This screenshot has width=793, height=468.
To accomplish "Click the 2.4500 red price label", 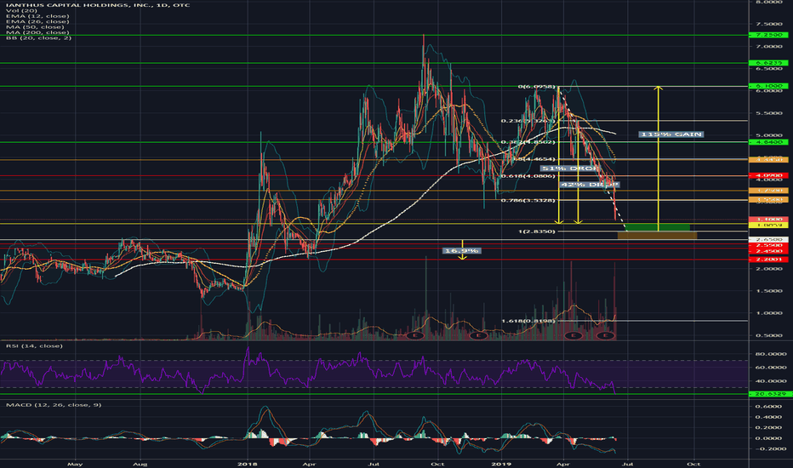I will (x=768, y=251).
